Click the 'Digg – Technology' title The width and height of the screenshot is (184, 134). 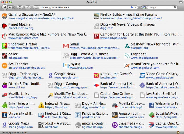coord(23,74)
